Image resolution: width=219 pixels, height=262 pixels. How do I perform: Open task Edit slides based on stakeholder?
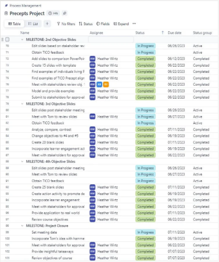[58, 46]
